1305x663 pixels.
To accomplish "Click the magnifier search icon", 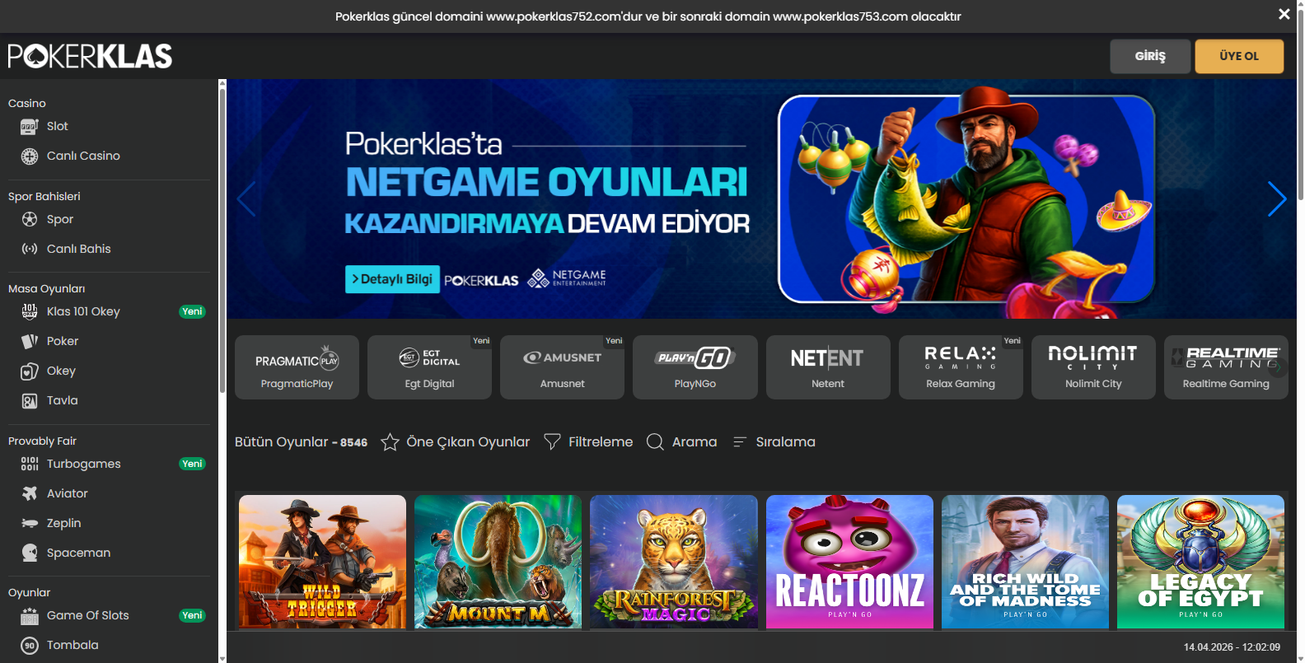I will [655, 442].
